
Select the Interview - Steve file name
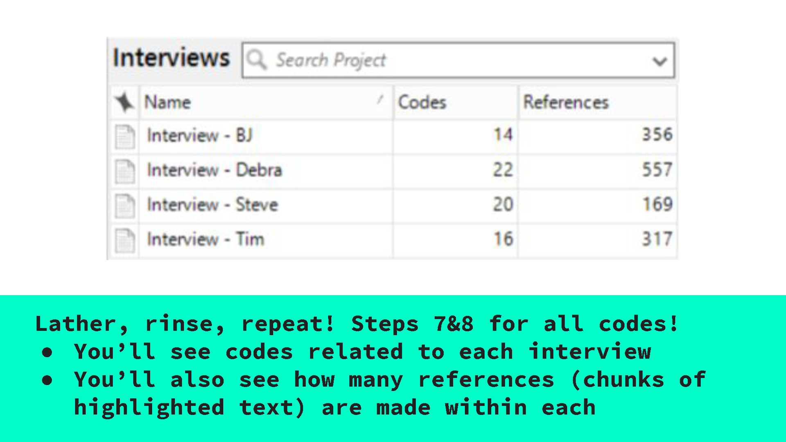tap(212, 205)
